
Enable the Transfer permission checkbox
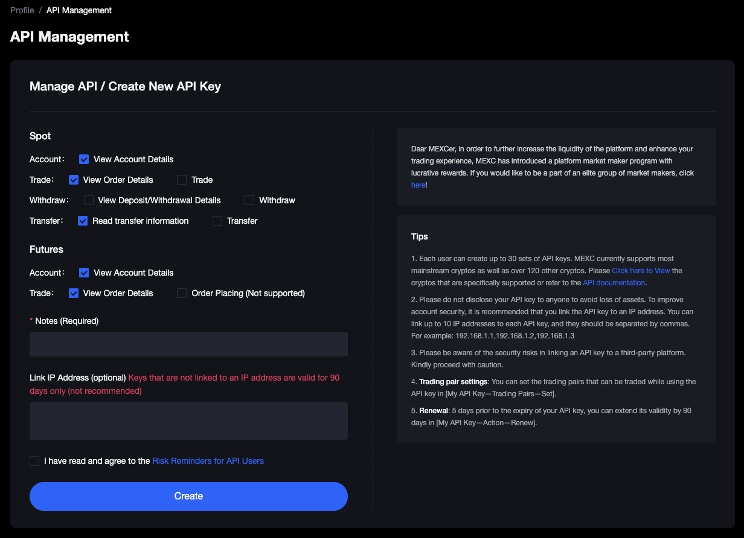click(217, 221)
